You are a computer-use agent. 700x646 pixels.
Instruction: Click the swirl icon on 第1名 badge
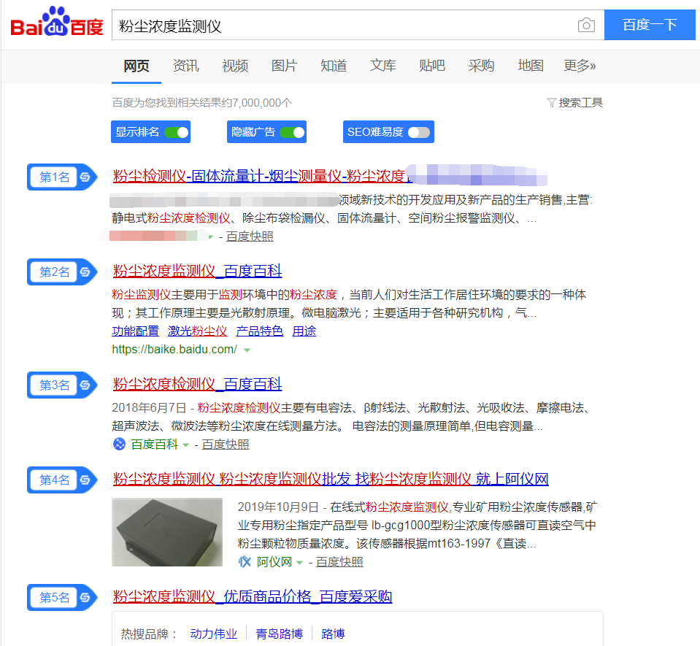pos(85,177)
